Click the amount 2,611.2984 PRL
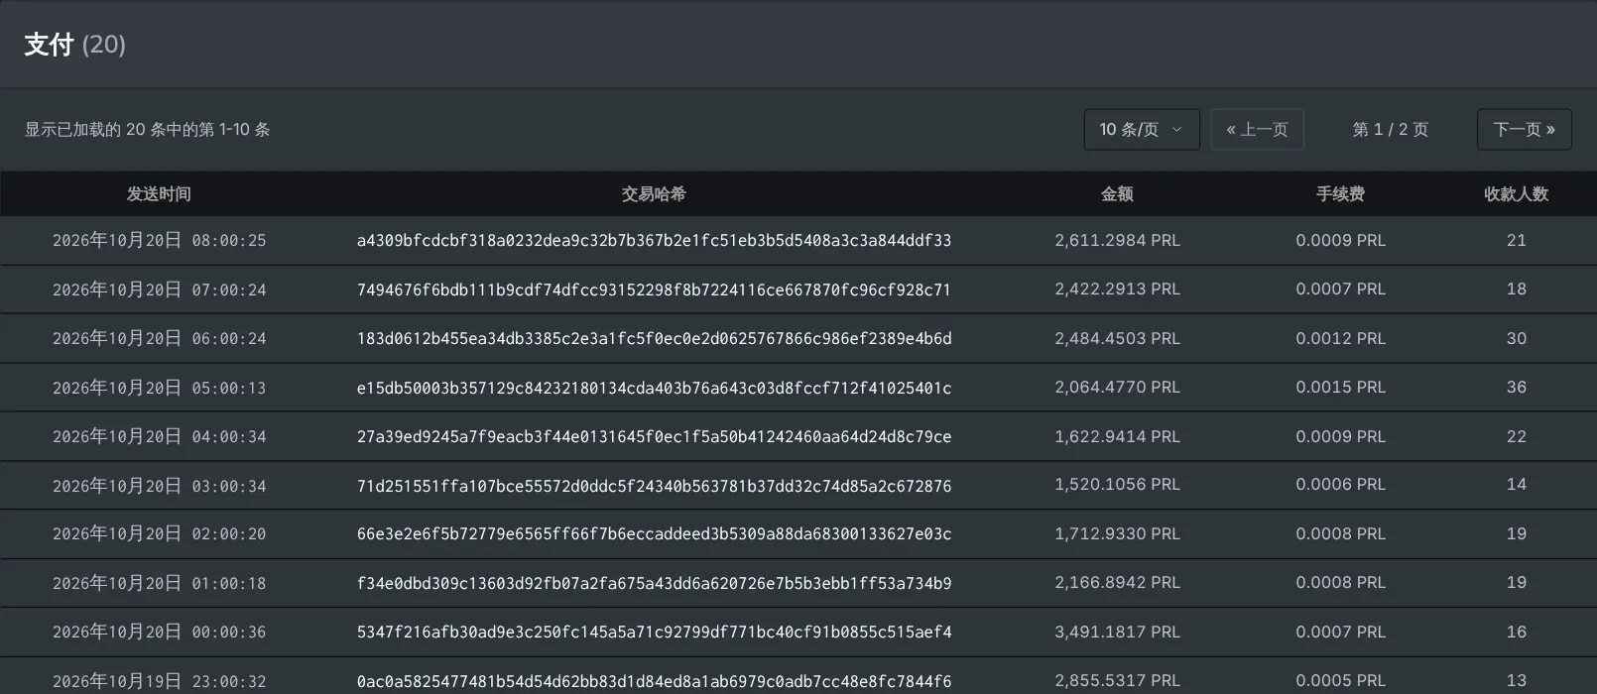This screenshot has width=1597, height=694. pos(1117,241)
